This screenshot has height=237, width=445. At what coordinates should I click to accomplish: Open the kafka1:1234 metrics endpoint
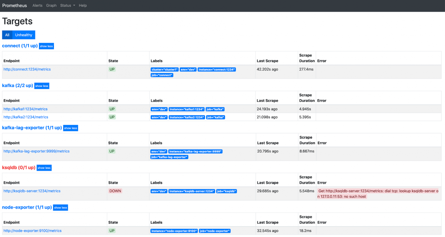[25, 109]
